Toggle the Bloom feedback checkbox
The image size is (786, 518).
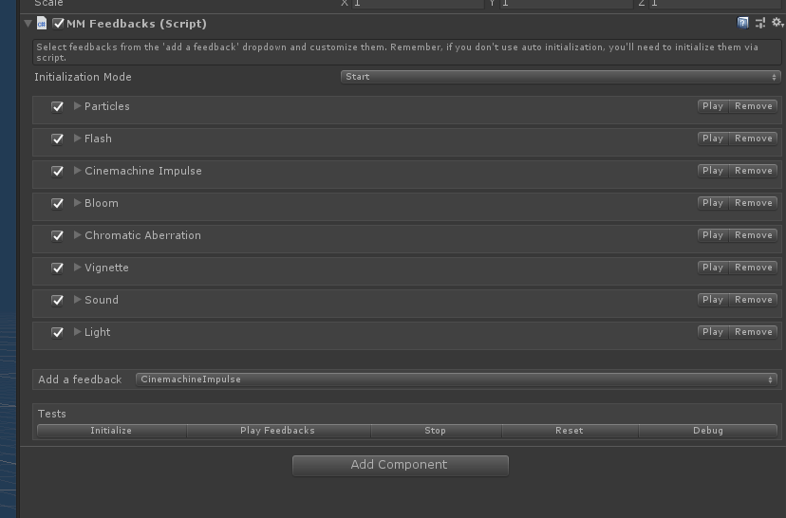pos(58,204)
